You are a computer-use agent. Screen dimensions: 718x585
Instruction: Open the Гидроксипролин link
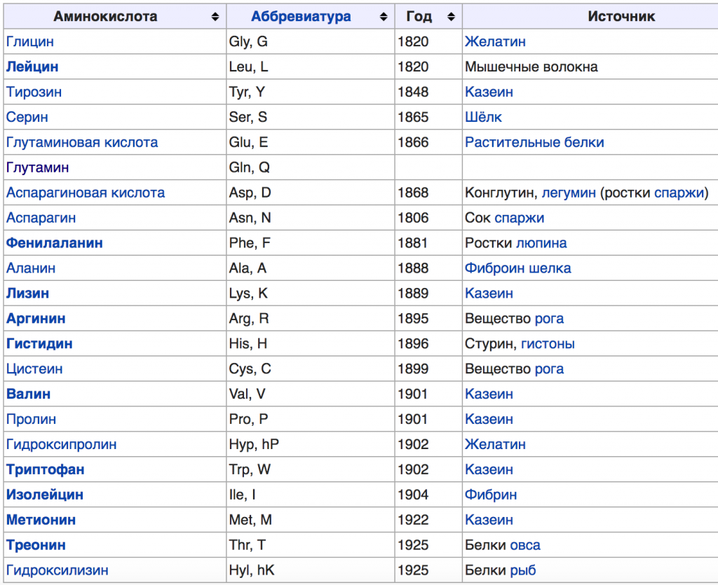coord(62,444)
